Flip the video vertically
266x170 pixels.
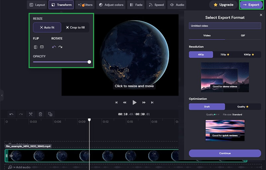click(42, 47)
